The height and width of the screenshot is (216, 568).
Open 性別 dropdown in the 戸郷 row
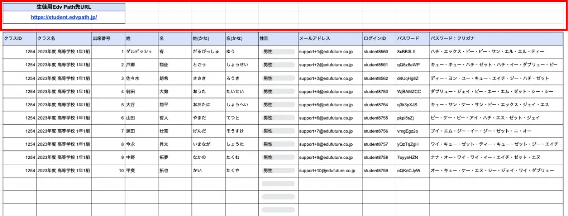coord(278,65)
